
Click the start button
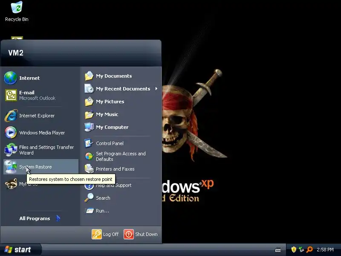pos(21,250)
